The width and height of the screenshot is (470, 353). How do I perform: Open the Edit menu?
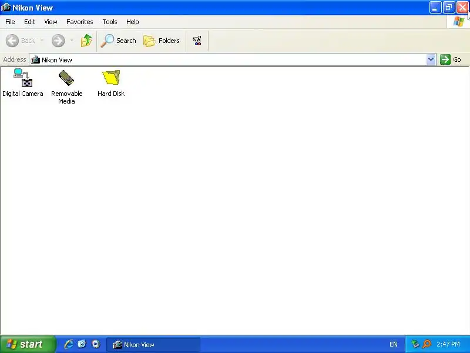[x=29, y=22]
